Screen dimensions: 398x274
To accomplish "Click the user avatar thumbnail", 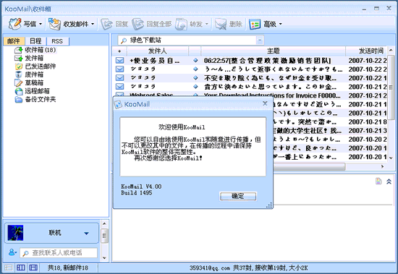I will pos(15,233).
